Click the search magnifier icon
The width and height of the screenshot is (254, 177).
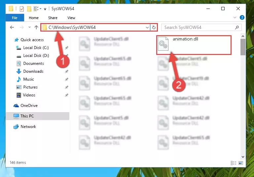[x=237, y=27]
